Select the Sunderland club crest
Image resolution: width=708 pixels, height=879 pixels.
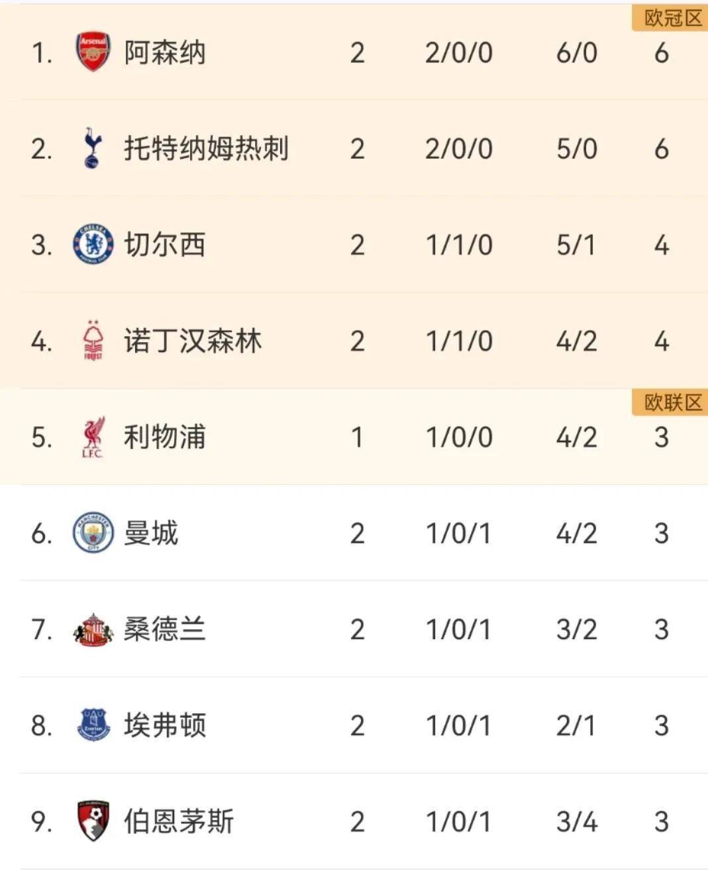click(x=93, y=629)
